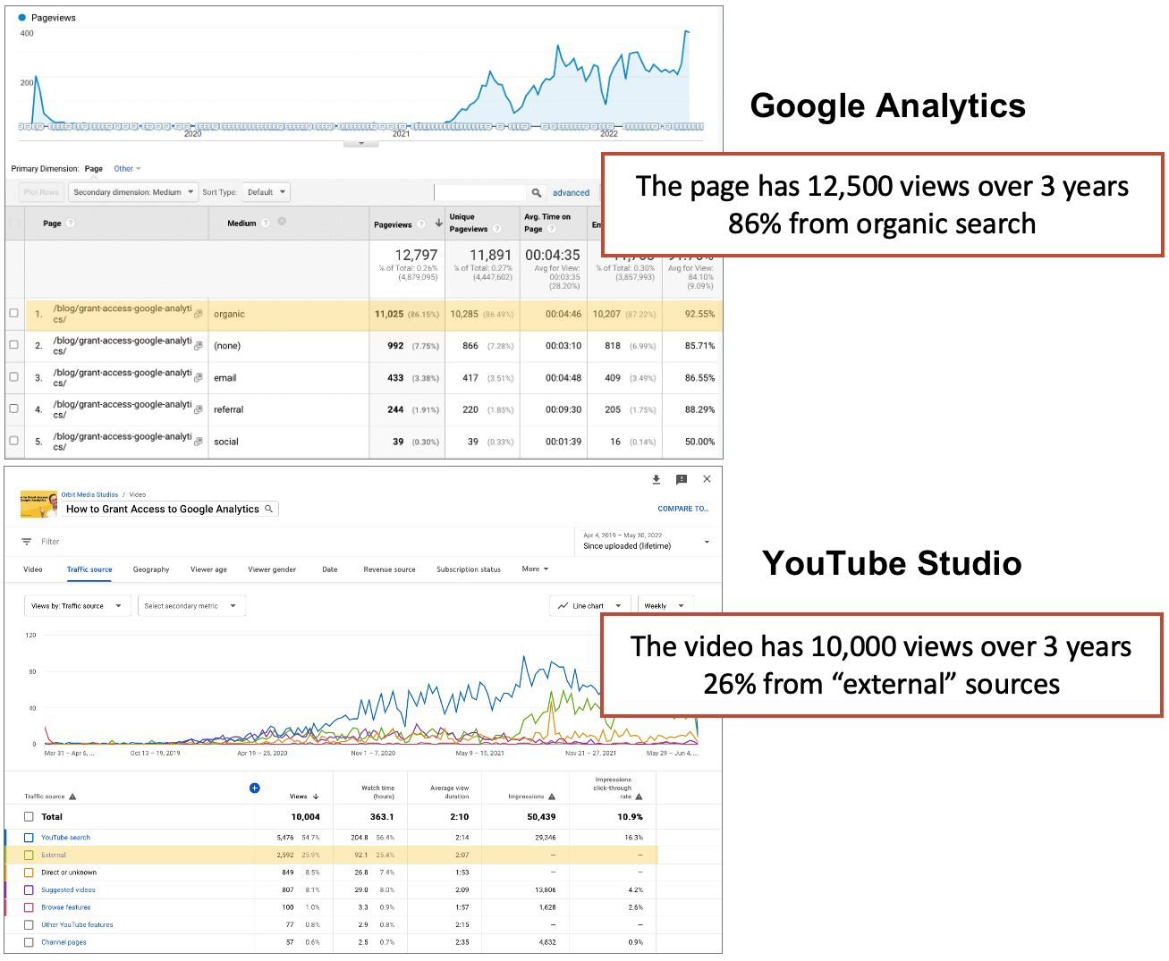Toggle the Direct or unknown checkbox
1169x961 pixels.
point(29,872)
